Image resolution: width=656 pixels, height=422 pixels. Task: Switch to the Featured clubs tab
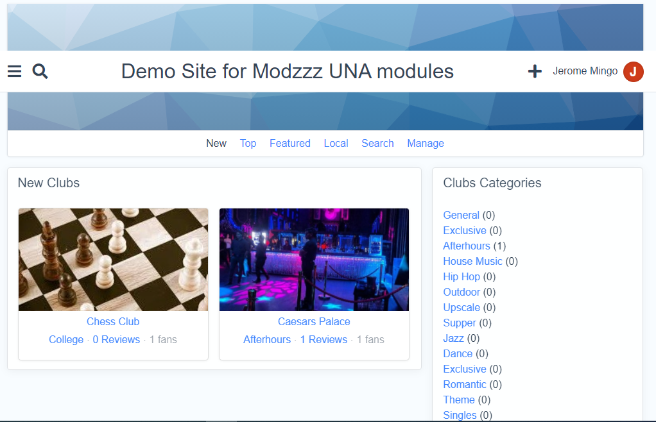289,143
